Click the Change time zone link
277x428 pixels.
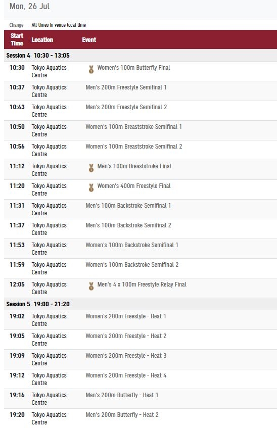tap(16, 25)
